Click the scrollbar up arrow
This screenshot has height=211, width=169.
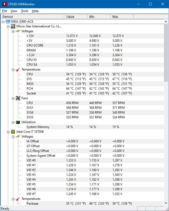[x=166, y=22]
